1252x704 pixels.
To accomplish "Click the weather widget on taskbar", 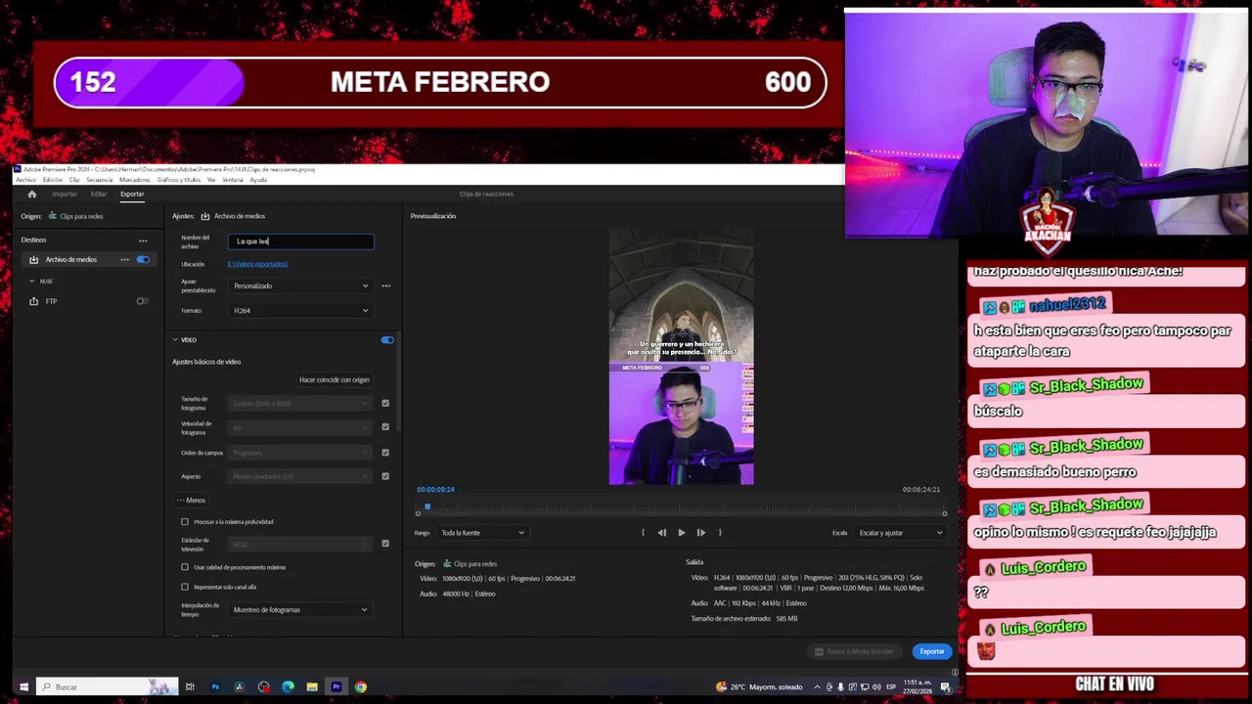I will click(x=760, y=686).
